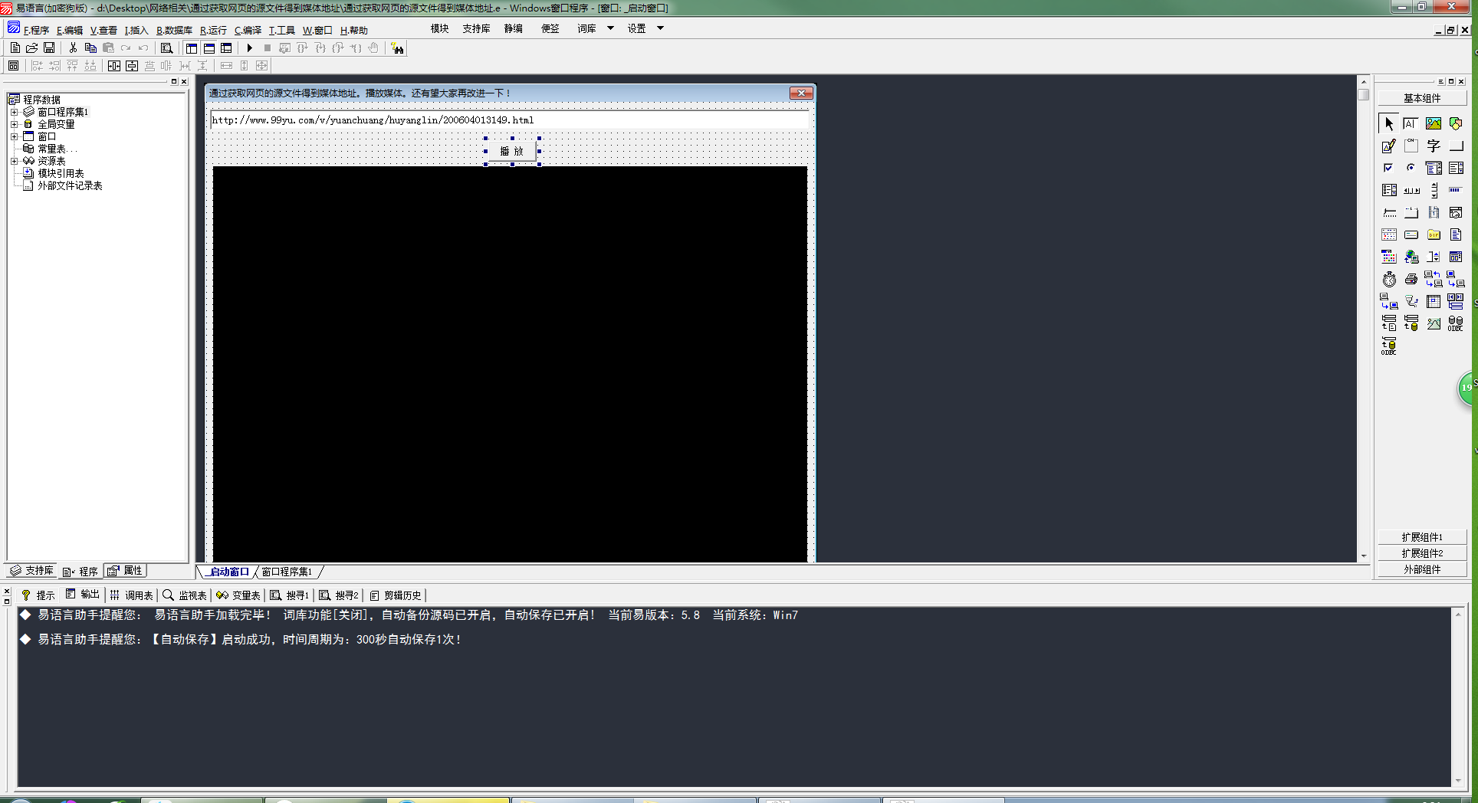
Task: Select the timer (clock) component icon
Action: coord(1389,280)
